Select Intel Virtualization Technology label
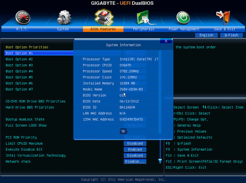The height and width of the screenshot is (183, 246). 36,155
